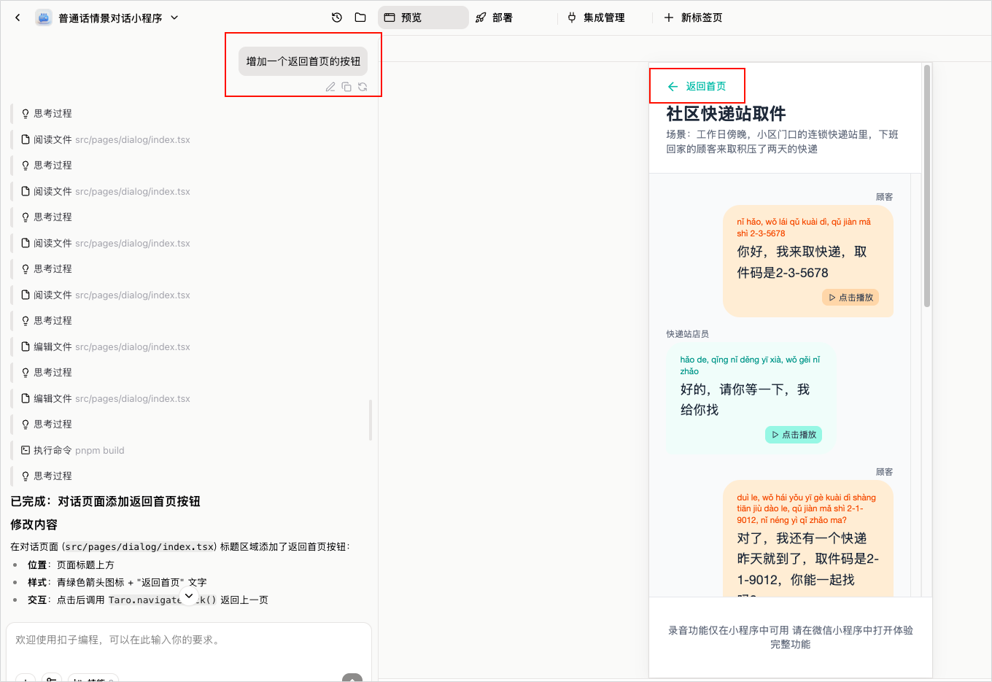
Task: Play audio for 你好，我来取快递 message
Action: pyautogui.click(x=850, y=298)
